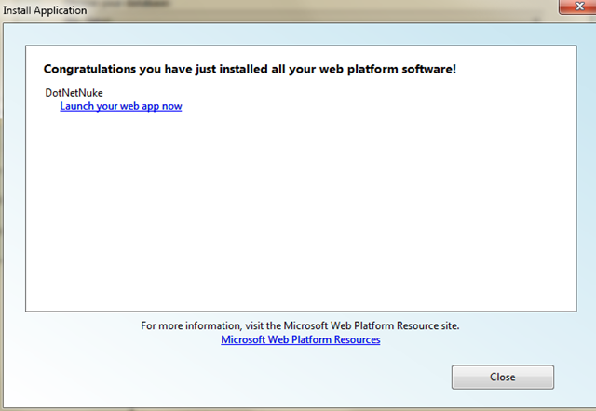
Task: Select the DotNetNuke product label
Action: [75, 93]
